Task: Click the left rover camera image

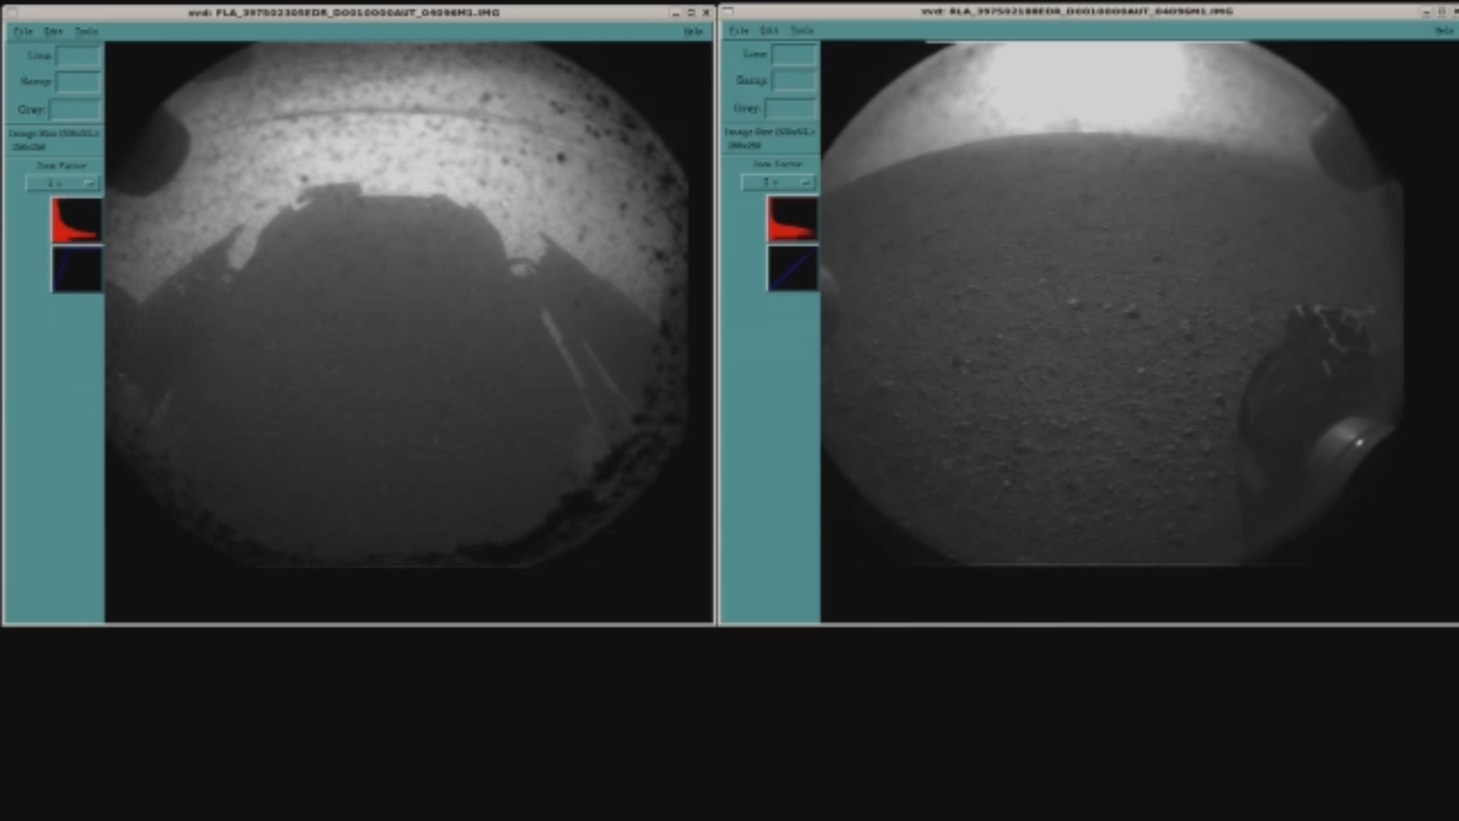Action: tap(395, 304)
